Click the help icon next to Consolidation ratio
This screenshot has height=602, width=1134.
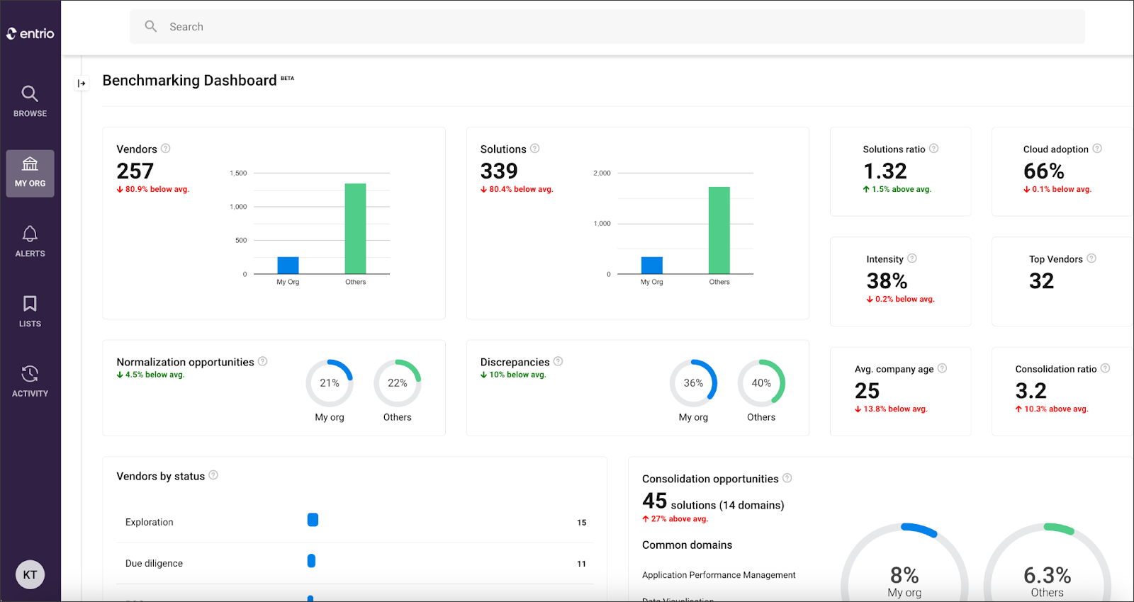[x=1106, y=368]
